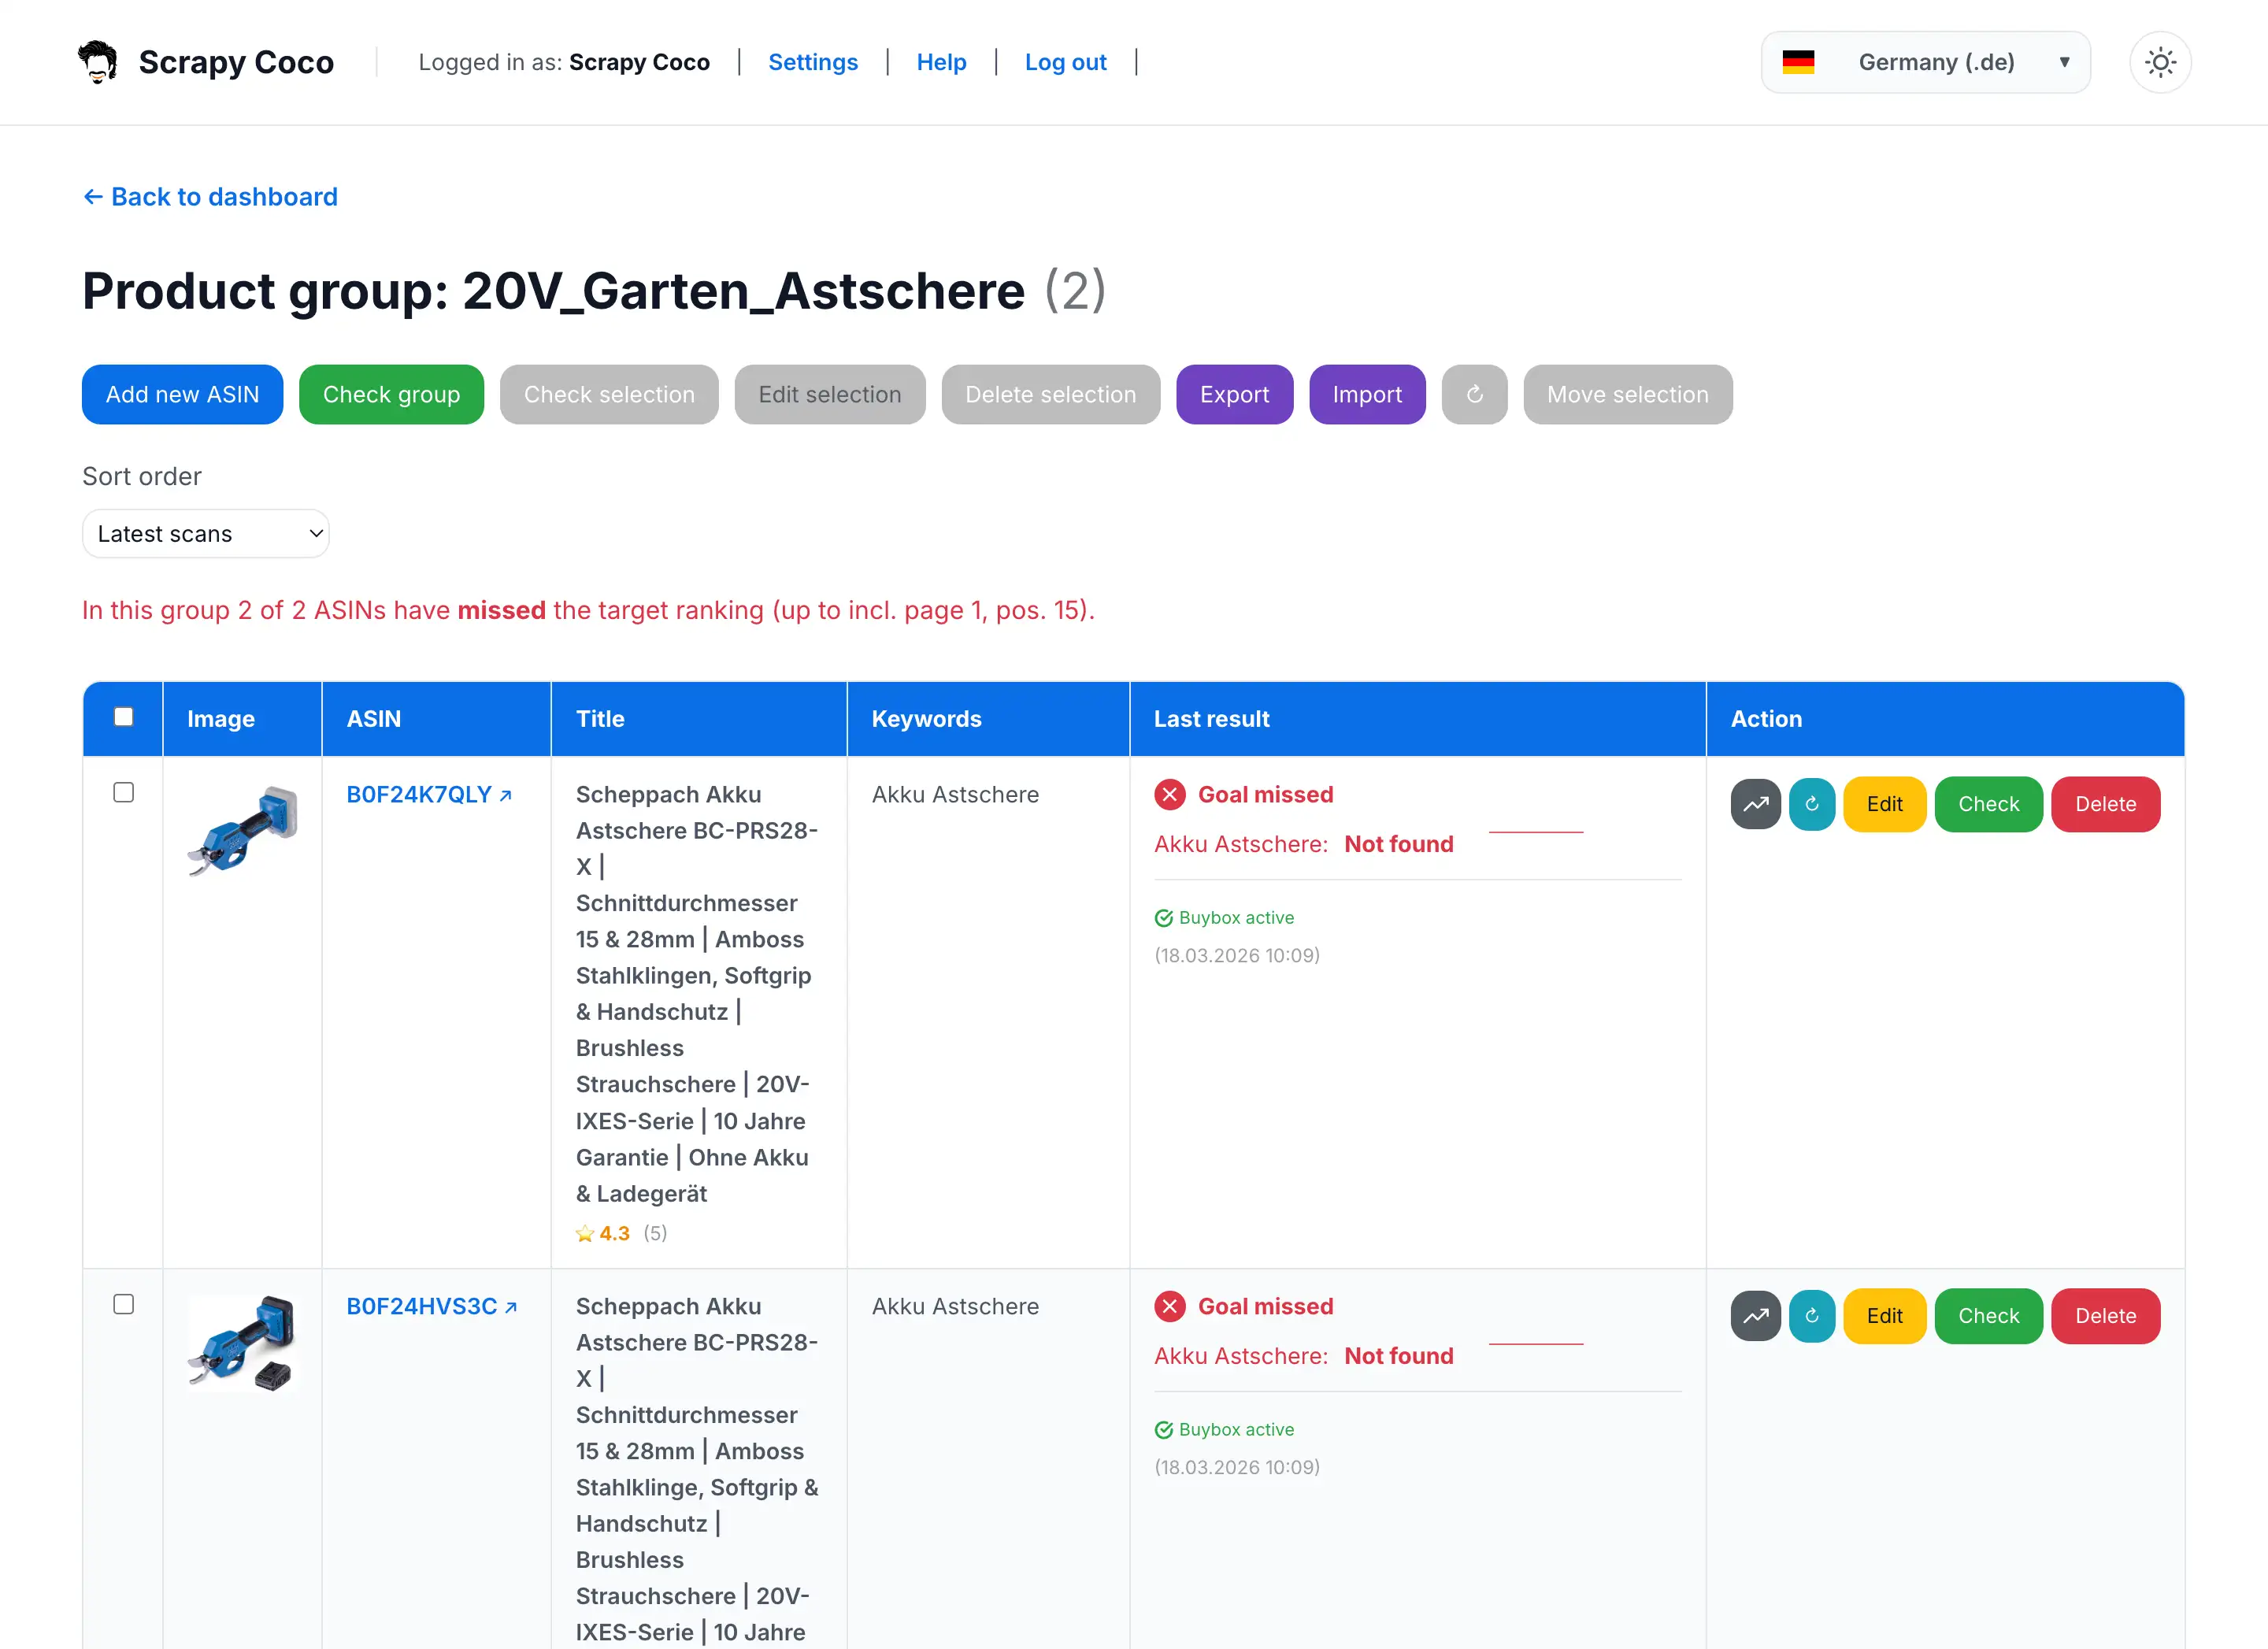Run Check for ASIN B0F24HVS3C

pos(1988,1316)
